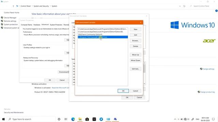Click OK in System Properties window
The width and height of the screenshot is (218, 122).
pyautogui.click(x=50, y=80)
